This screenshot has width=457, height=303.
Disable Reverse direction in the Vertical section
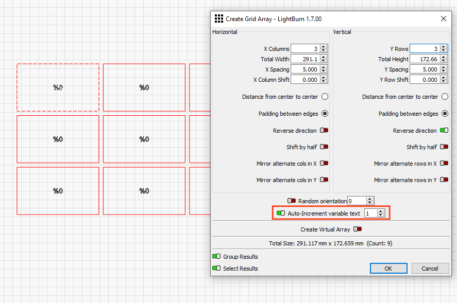pyautogui.click(x=444, y=130)
